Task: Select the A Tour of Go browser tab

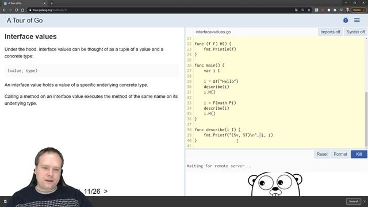Action: [24, 3]
